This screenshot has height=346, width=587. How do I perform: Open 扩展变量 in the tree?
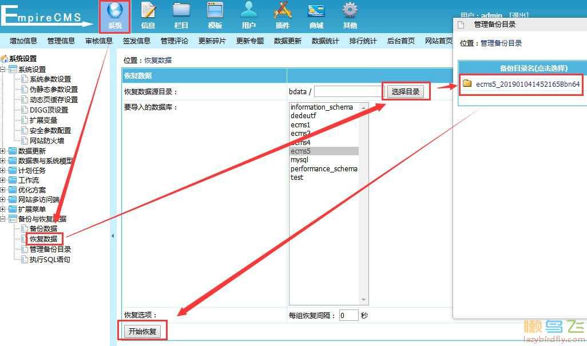coord(43,120)
